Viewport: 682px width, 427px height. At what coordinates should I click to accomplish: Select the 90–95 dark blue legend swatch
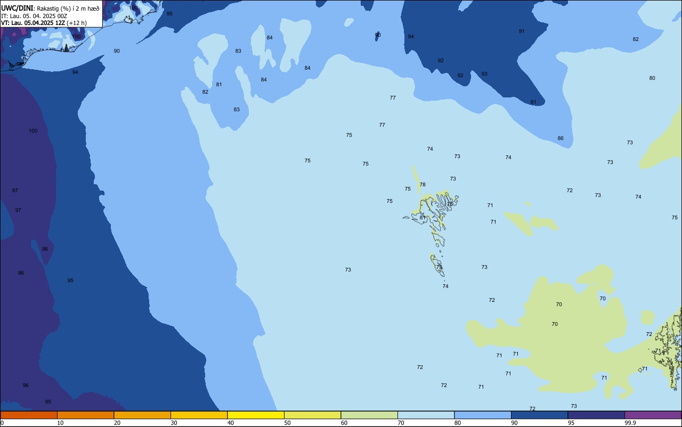539,415
